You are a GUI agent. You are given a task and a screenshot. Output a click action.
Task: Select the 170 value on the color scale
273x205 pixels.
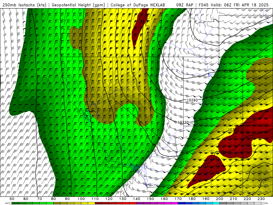click(178, 199)
